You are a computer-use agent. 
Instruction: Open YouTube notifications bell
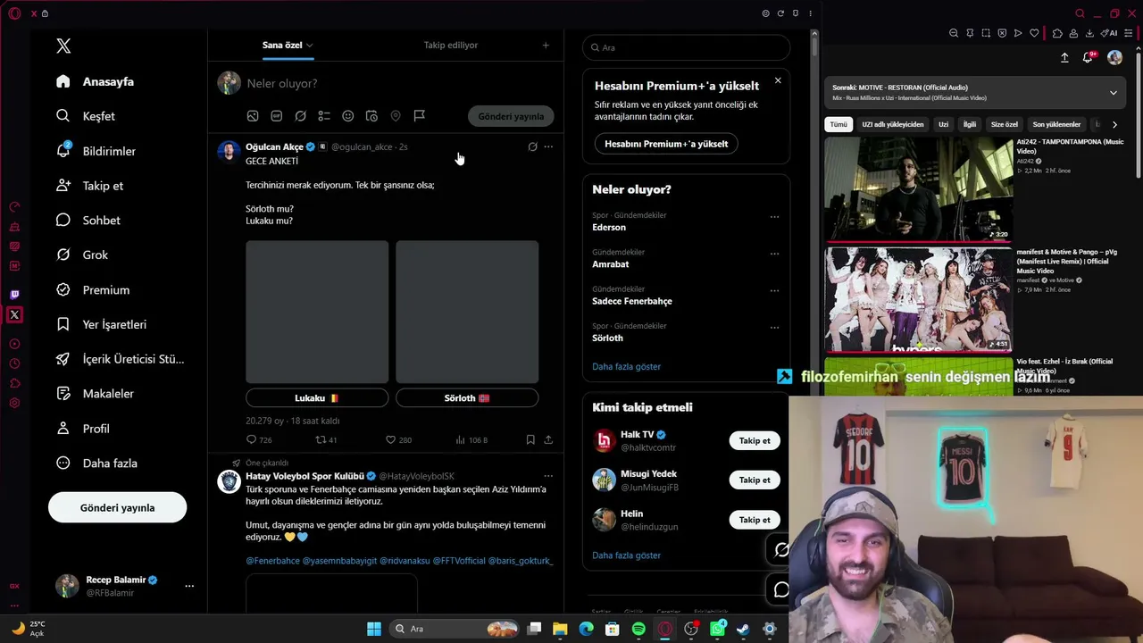coord(1088,57)
